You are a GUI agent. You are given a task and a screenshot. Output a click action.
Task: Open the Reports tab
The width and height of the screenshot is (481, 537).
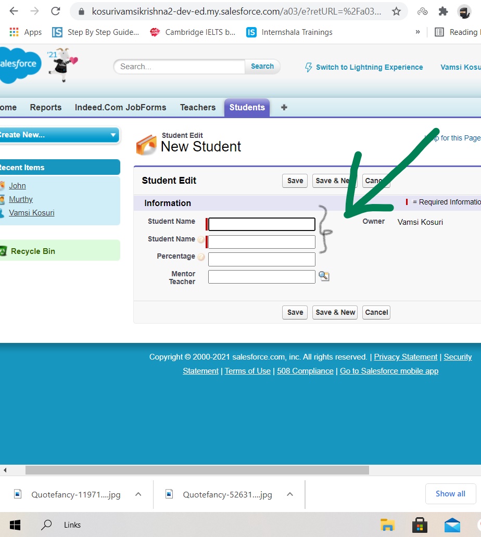click(46, 108)
